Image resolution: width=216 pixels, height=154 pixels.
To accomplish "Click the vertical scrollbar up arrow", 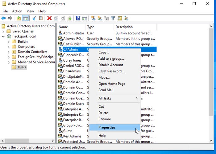I will tap(211, 26).
